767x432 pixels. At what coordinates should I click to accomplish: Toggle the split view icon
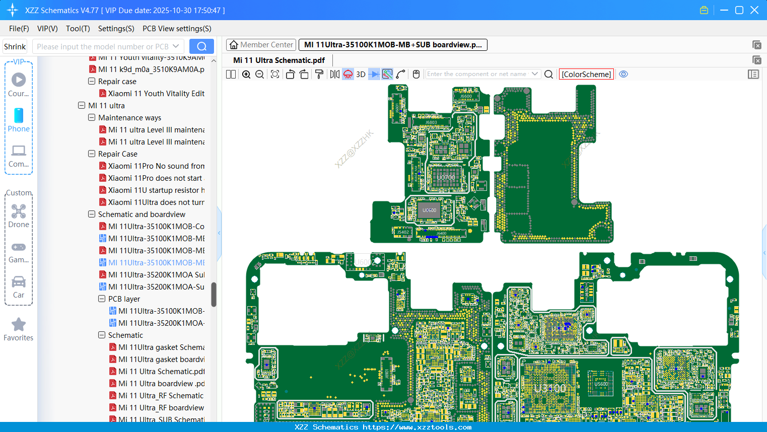pos(231,74)
